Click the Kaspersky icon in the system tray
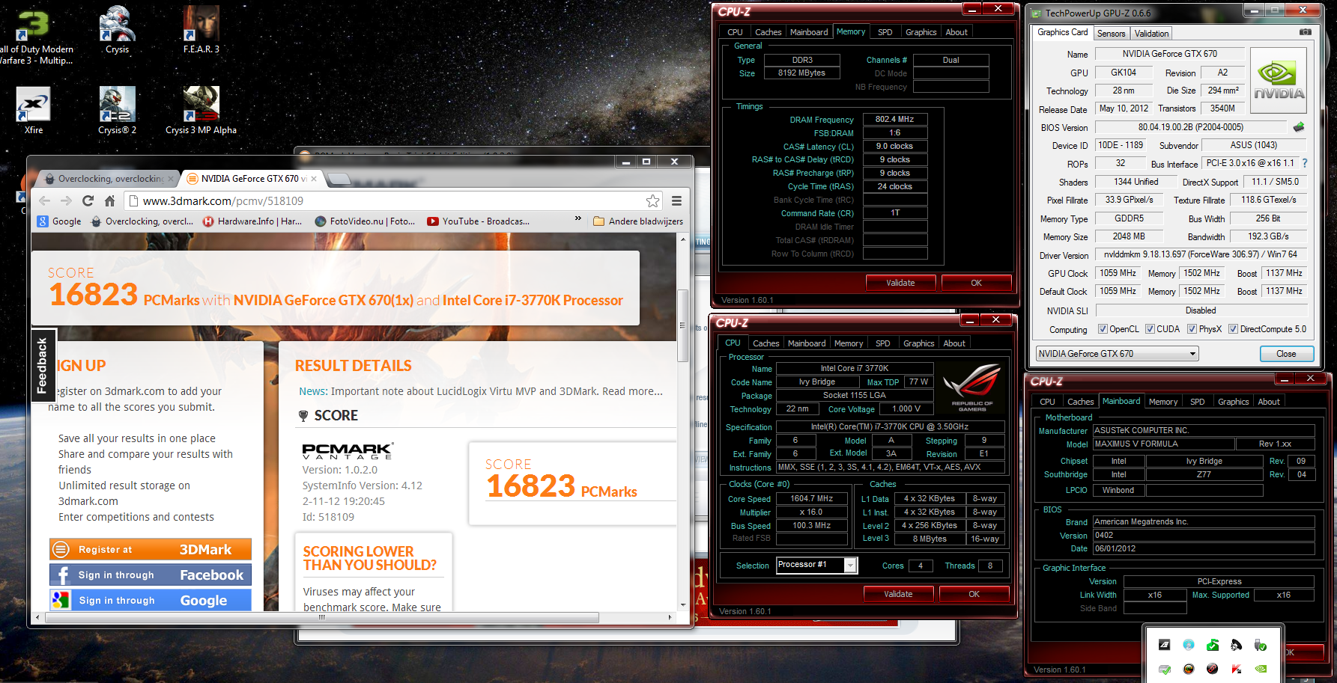 click(x=1237, y=668)
